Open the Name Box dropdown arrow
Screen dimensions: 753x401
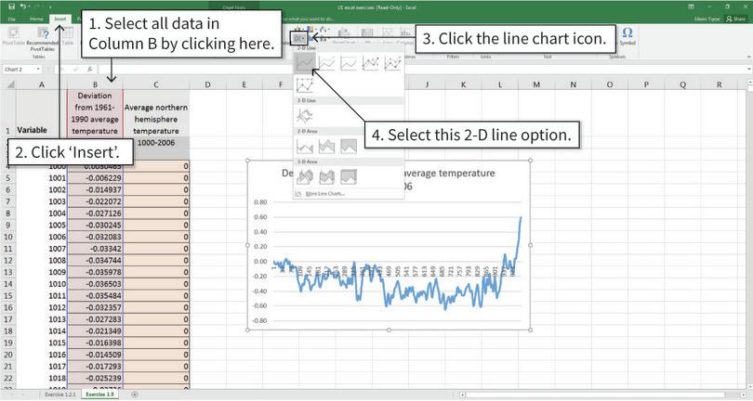tap(38, 70)
